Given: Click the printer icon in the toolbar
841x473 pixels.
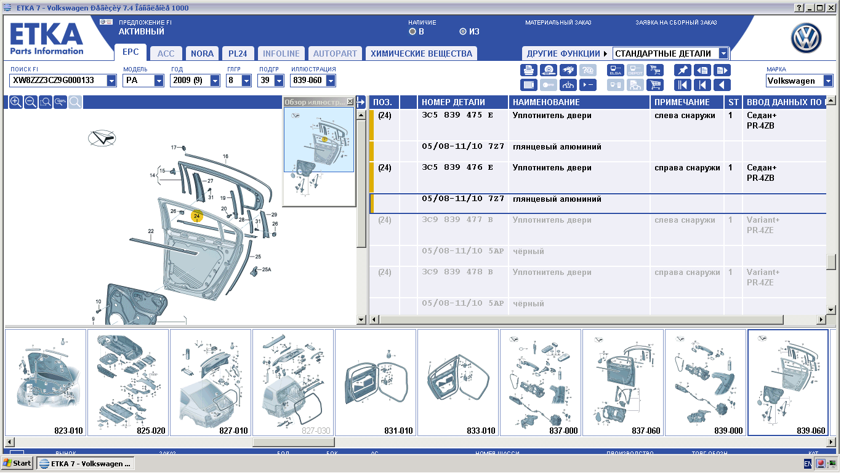Looking at the screenshot, I should coord(528,70).
